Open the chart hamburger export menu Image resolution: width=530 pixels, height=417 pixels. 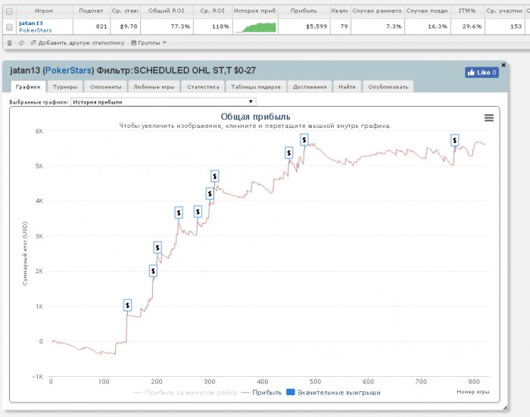pos(488,117)
